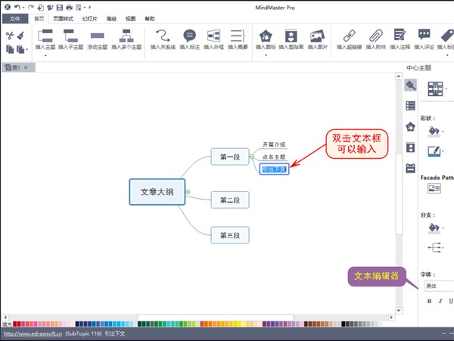Screen dimensions: 454x341
Task: Click 浮动主题 floating topic icon
Action: click(x=98, y=36)
